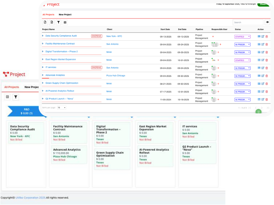The image size is (274, 205).
Task: Delete the Data Security Compliance Audit project
Action: 267,36
